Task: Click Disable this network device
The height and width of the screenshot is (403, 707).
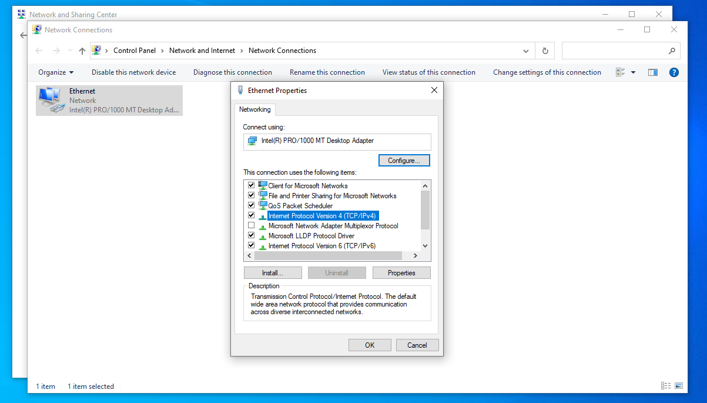Action: pos(133,72)
